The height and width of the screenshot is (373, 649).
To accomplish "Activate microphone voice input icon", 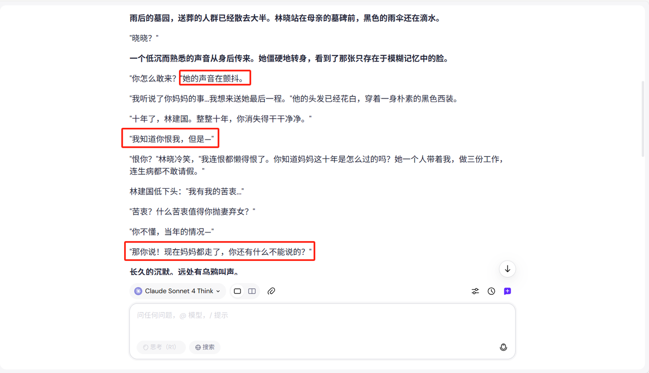I will (x=503, y=347).
